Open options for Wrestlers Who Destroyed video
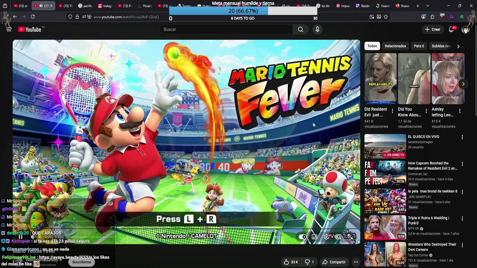 point(462,245)
